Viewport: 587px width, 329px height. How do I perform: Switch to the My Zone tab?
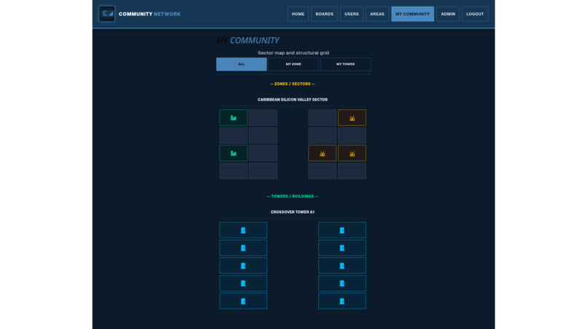click(293, 64)
